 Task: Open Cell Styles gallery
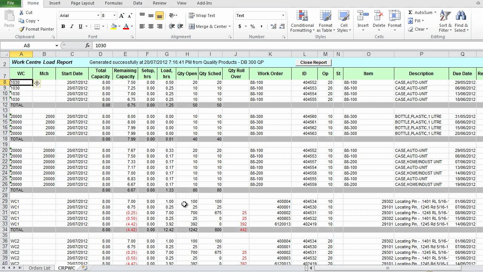pos(344,22)
